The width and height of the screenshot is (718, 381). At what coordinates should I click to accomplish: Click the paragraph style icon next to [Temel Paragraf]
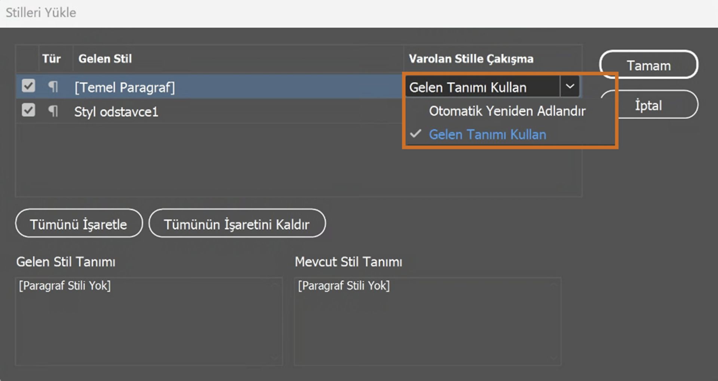click(53, 87)
